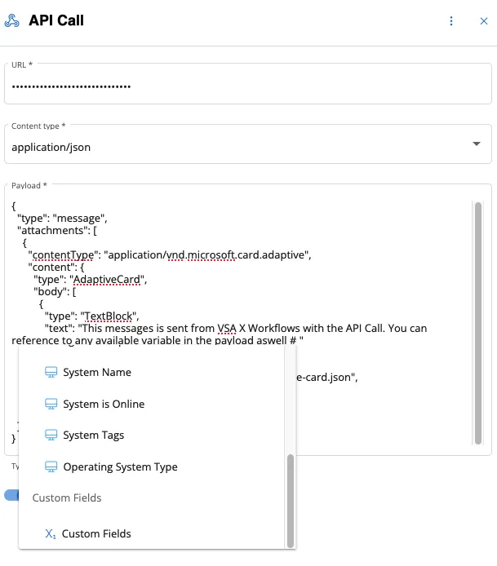497x566 pixels.
Task: Open the three-dot more options menu
Action: (x=451, y=21)
